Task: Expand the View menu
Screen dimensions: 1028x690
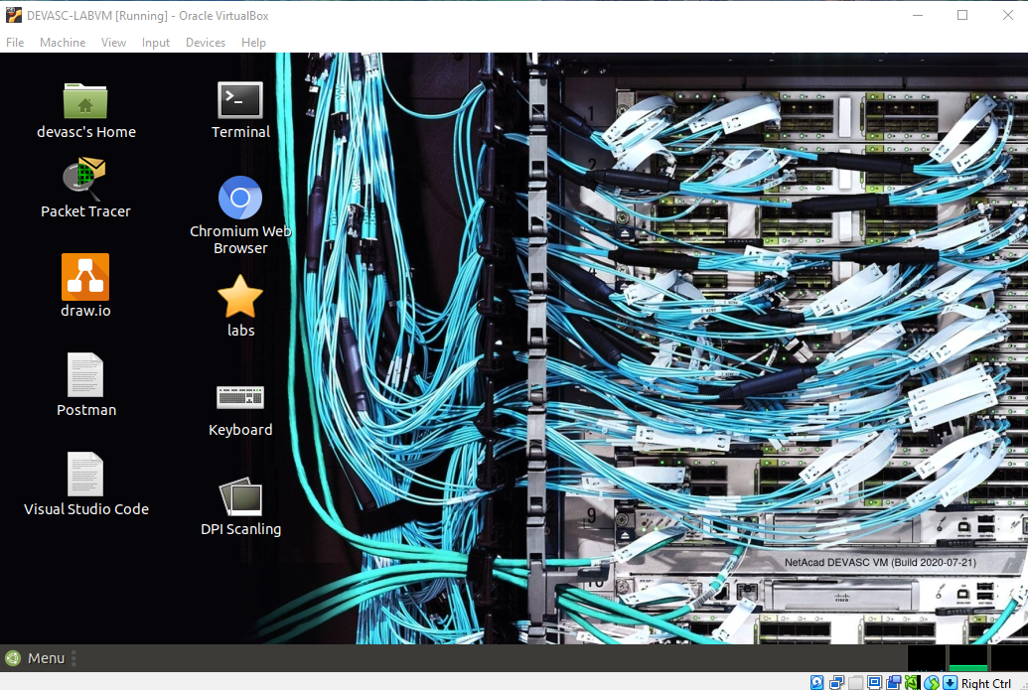Action: point(113,43)
